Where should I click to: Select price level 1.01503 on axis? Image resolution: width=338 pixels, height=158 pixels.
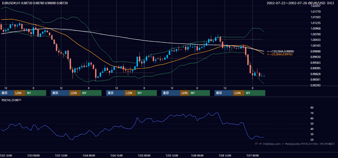pyautogui.click(x=316, y=17)
